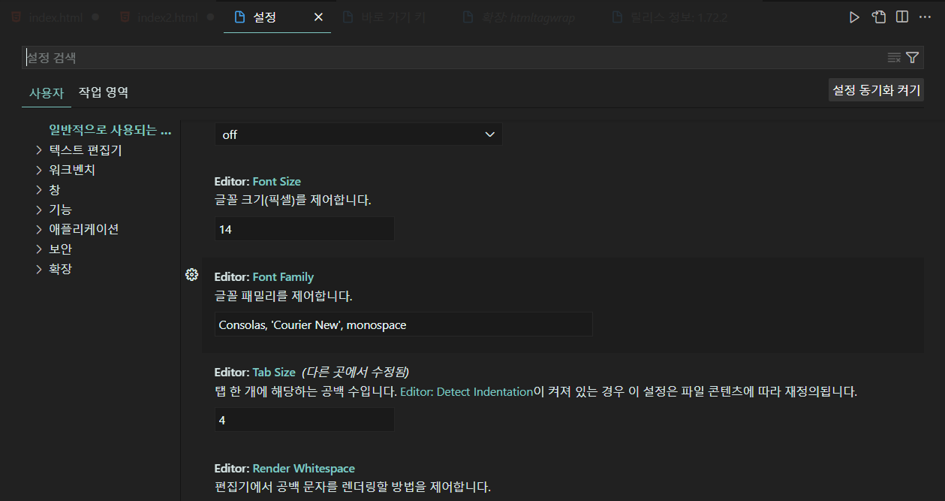Click the Editor: Font Family setting title
Viewport: 945px width, 501px height.
(x=264, y=277)
